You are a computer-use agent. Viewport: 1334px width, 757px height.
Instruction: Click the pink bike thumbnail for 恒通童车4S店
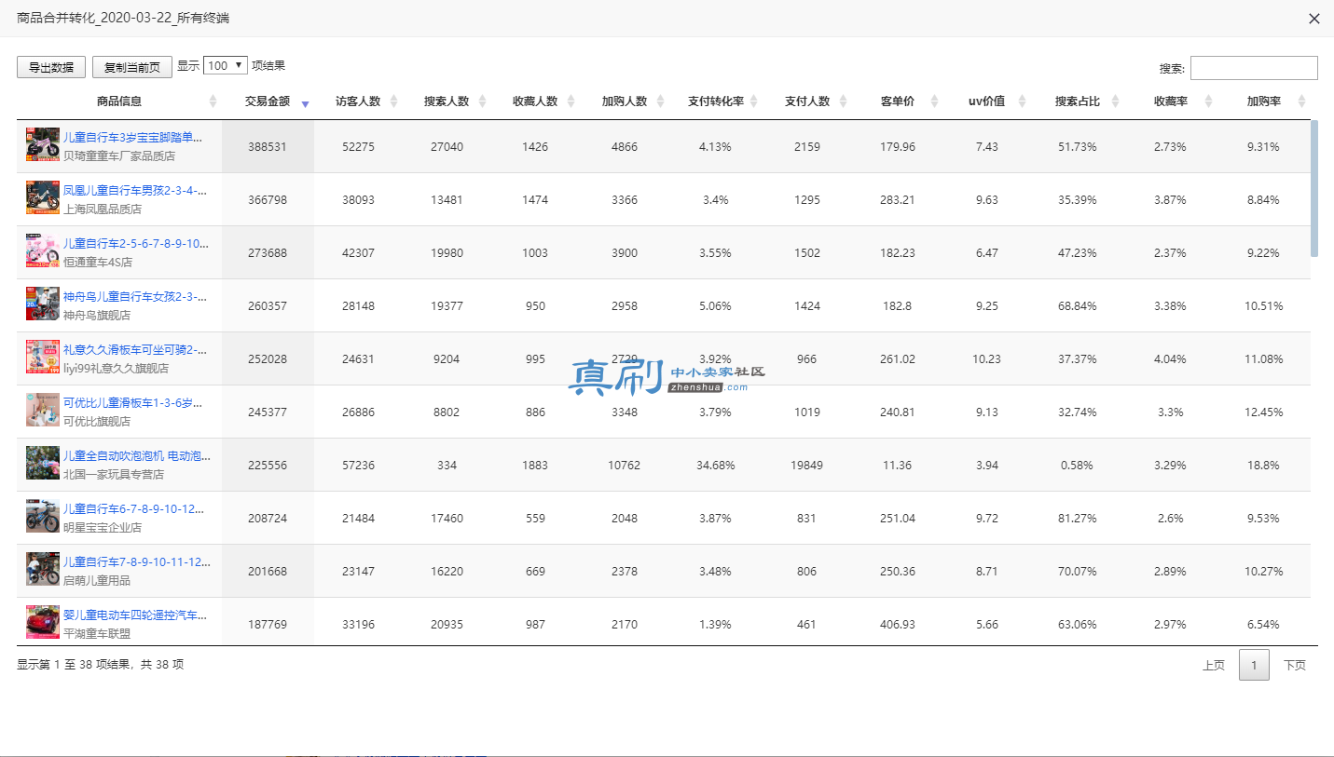(43, 250)
